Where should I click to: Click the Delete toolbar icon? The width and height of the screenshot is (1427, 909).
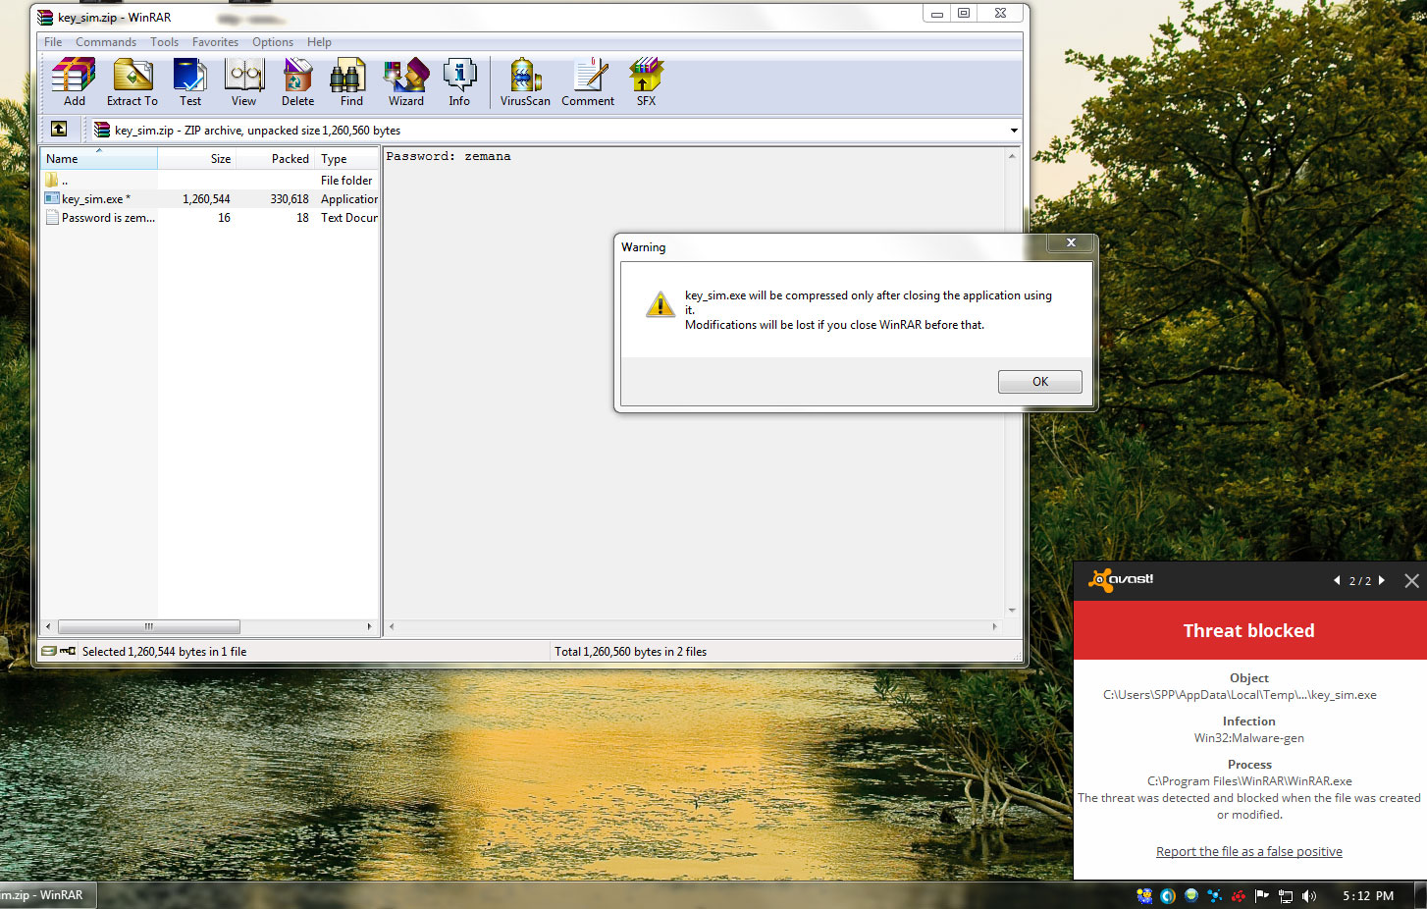pos(297,81)
